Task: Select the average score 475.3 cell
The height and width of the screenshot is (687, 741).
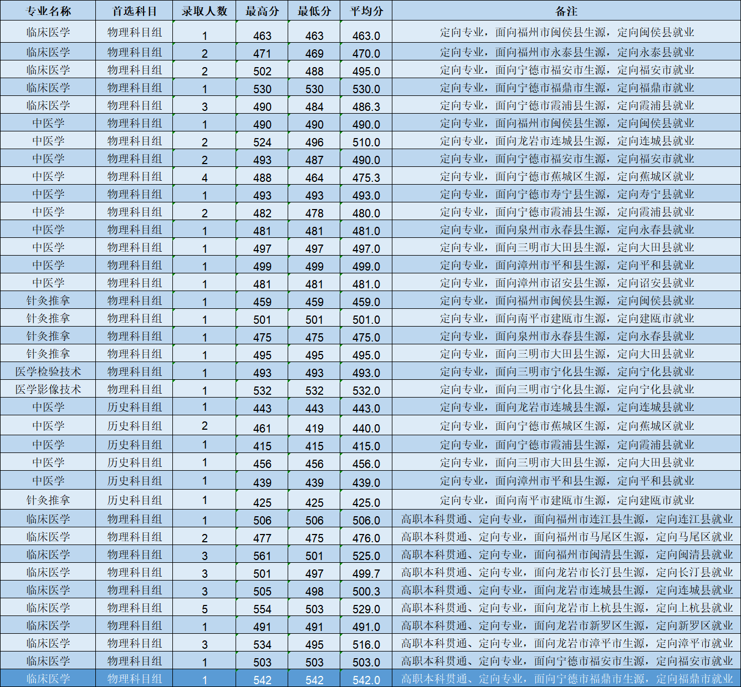Action: (x=366, y=177)
